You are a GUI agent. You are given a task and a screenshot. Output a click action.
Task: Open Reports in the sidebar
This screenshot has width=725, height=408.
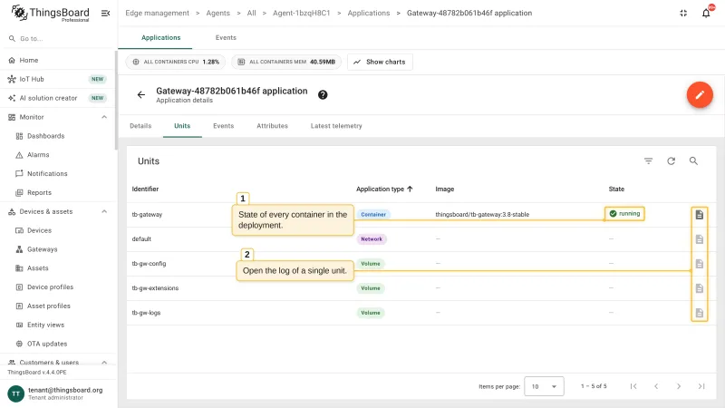57,193
